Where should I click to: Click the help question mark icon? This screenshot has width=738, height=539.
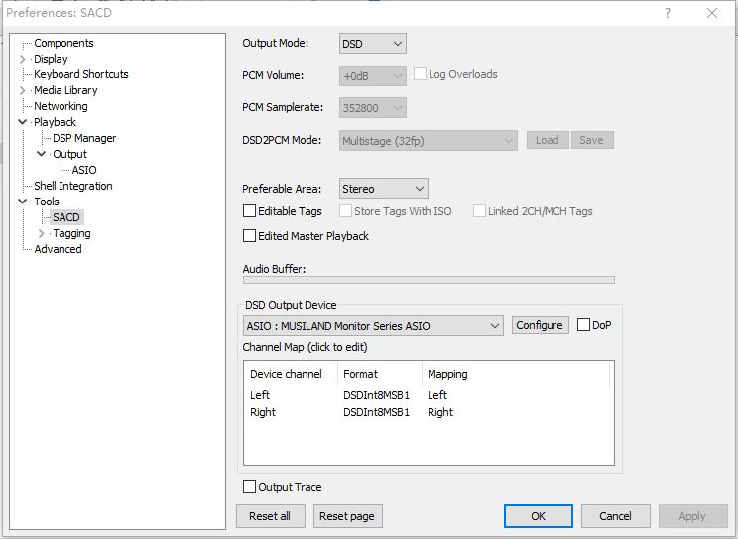coord(668,13)
